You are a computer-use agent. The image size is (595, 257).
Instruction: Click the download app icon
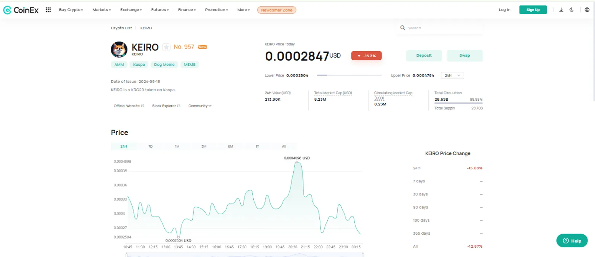[561, 10]
